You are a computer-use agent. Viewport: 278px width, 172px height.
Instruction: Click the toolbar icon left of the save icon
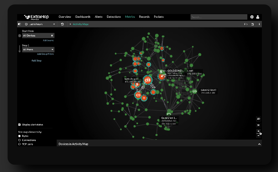[x=246, y=24]
